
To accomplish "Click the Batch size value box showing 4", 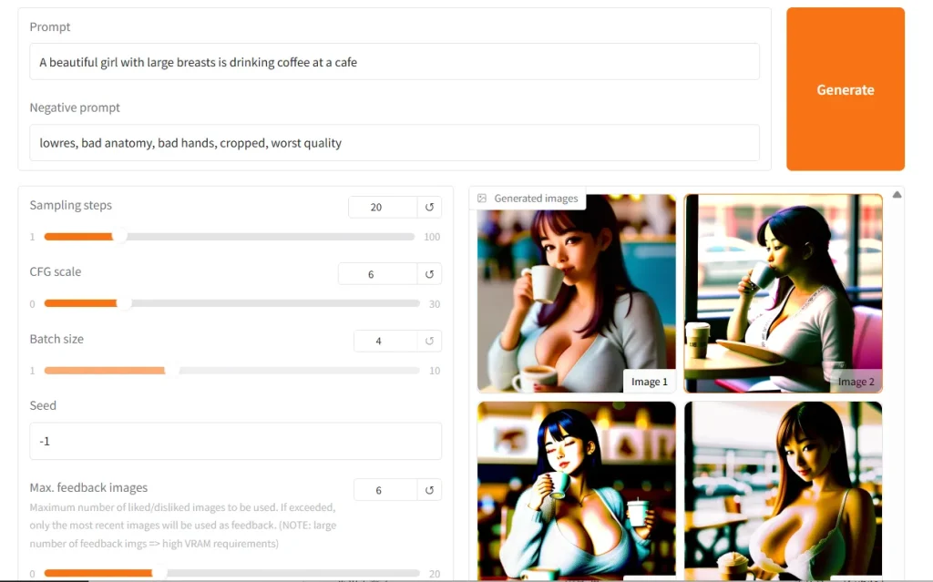I will pos(381,341).
